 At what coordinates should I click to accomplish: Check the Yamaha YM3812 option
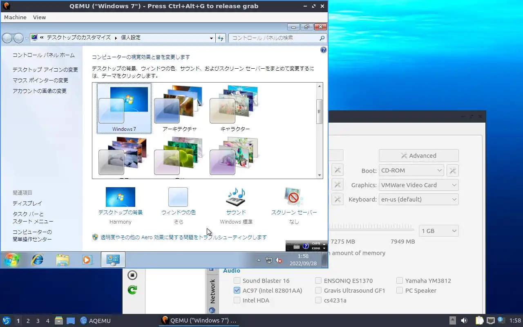tap(400, 280)
